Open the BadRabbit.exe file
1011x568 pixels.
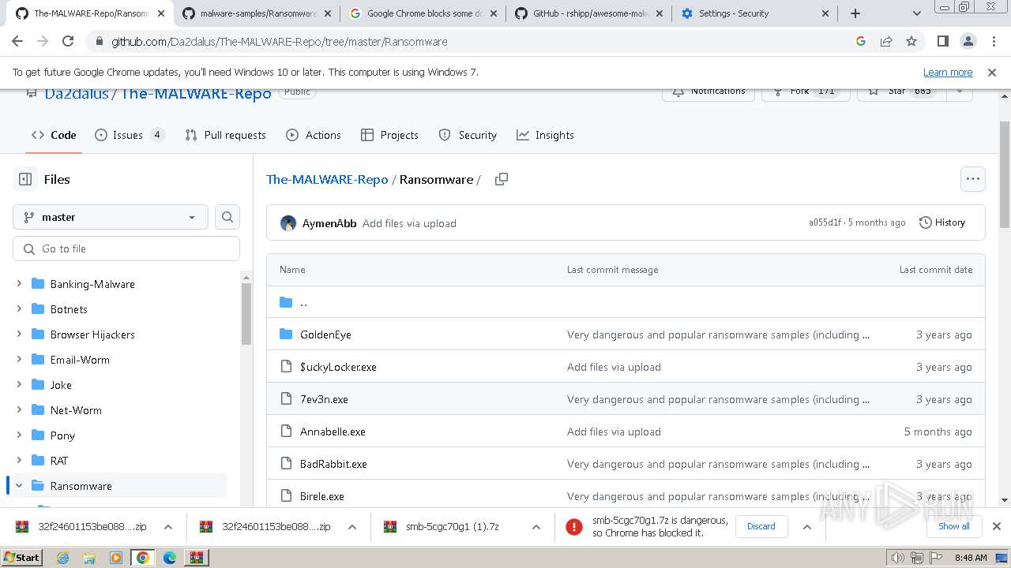[x=333, y=464]
